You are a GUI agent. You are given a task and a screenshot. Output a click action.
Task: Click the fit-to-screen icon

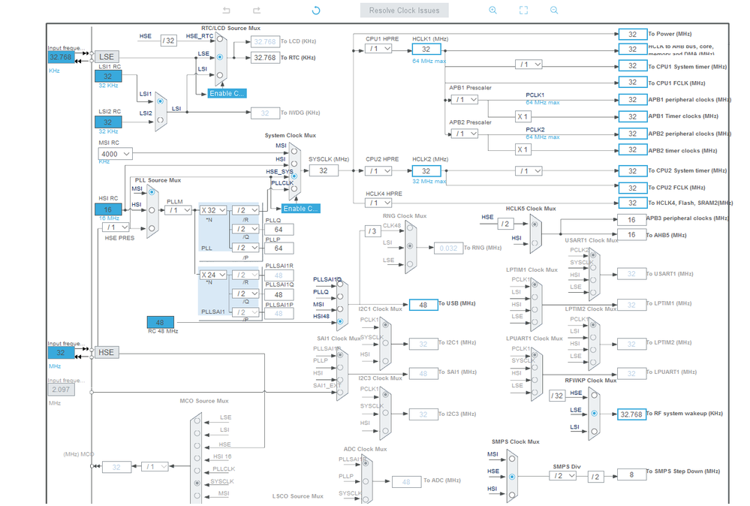pyautogui.click(x=524, y=10)
